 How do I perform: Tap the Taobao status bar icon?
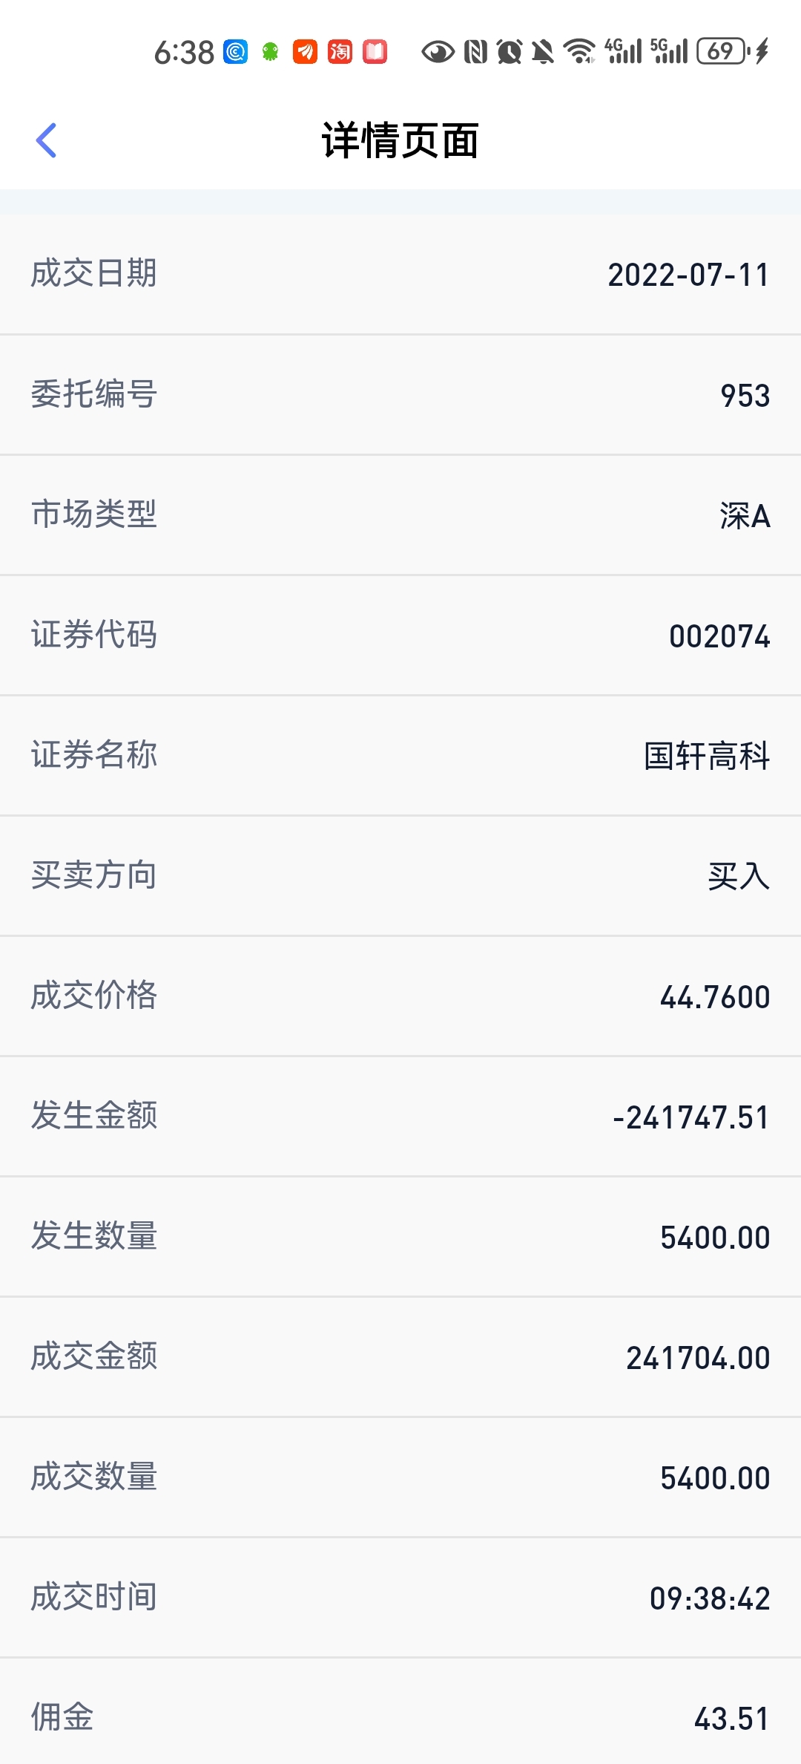(x=340, y=52)
